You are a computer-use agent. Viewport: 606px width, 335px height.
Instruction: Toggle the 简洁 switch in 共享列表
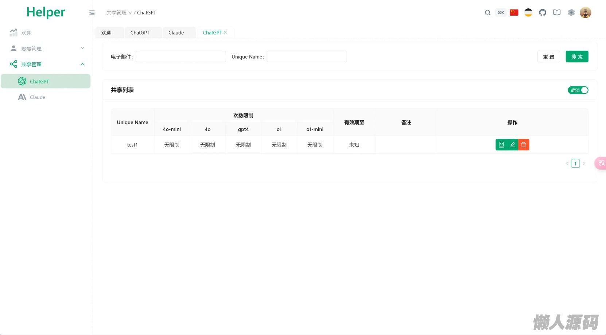click(578, 90)
